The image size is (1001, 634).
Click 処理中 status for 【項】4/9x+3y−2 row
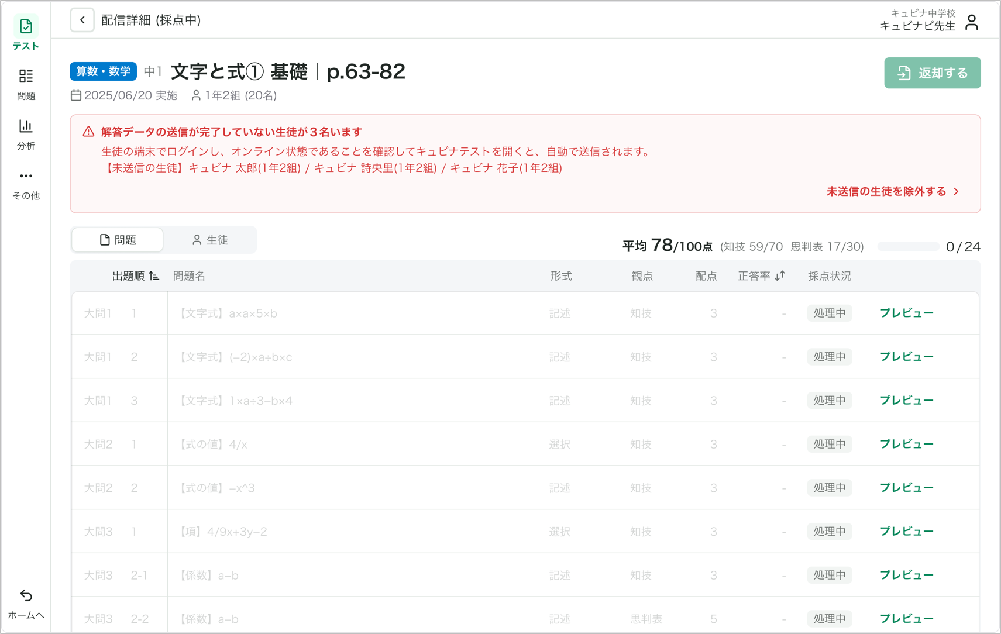[830, 531]
